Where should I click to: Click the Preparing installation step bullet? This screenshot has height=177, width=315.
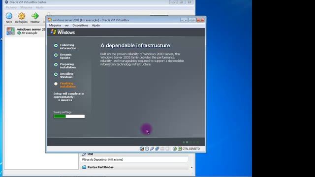pos(56,64)
